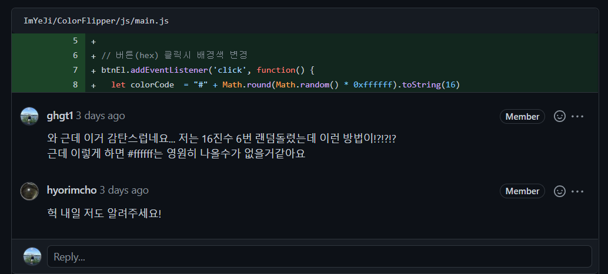Add emoji reaction to ghgt1's comment

(560, 117)
